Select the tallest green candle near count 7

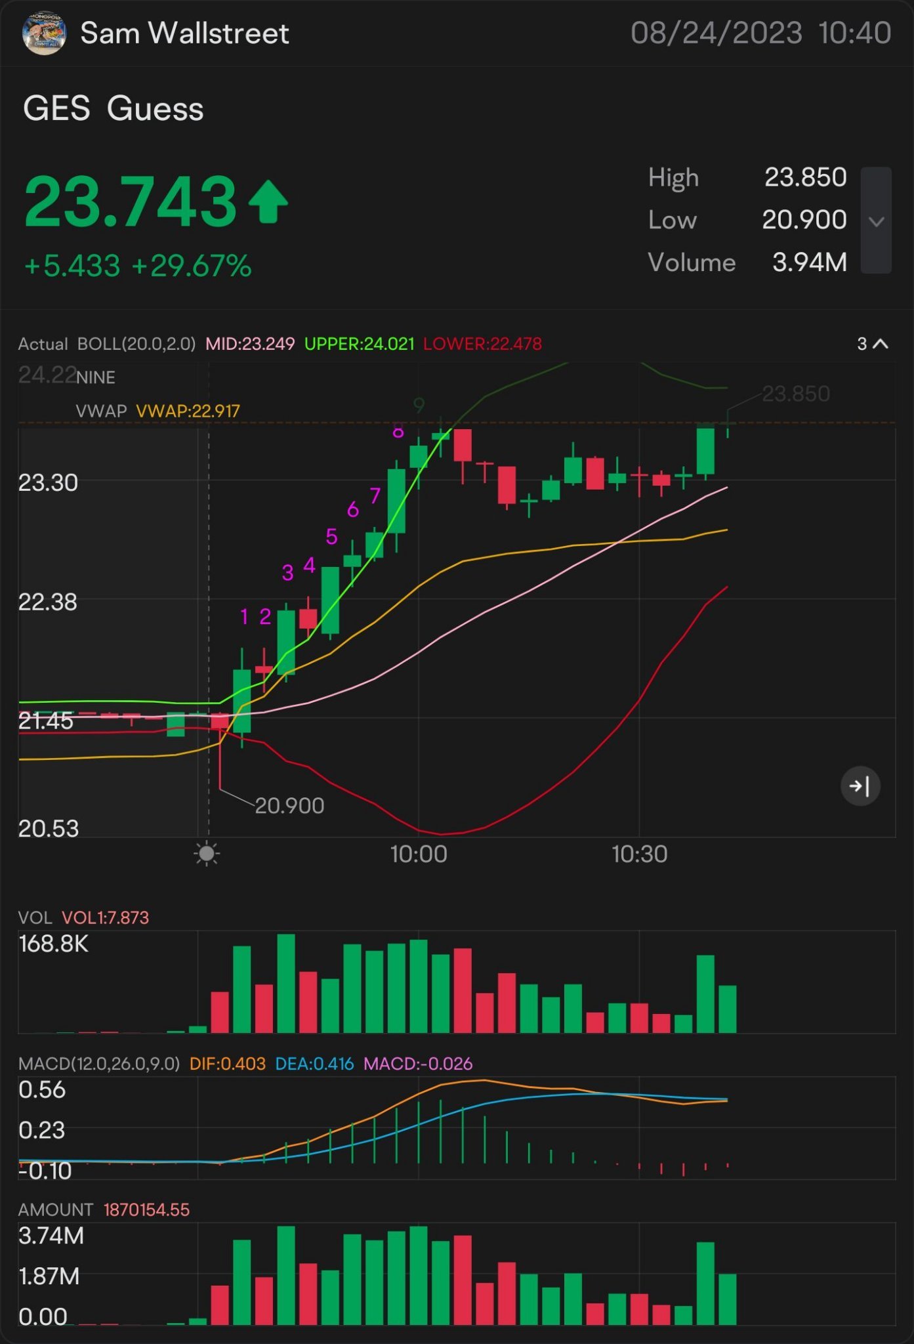click(x=396, y=501)
